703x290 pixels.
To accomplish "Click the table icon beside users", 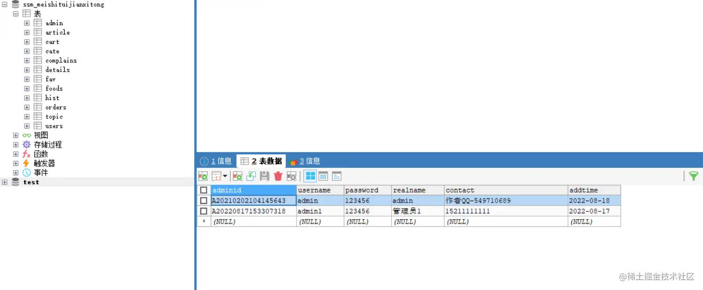I will [38, 126].
